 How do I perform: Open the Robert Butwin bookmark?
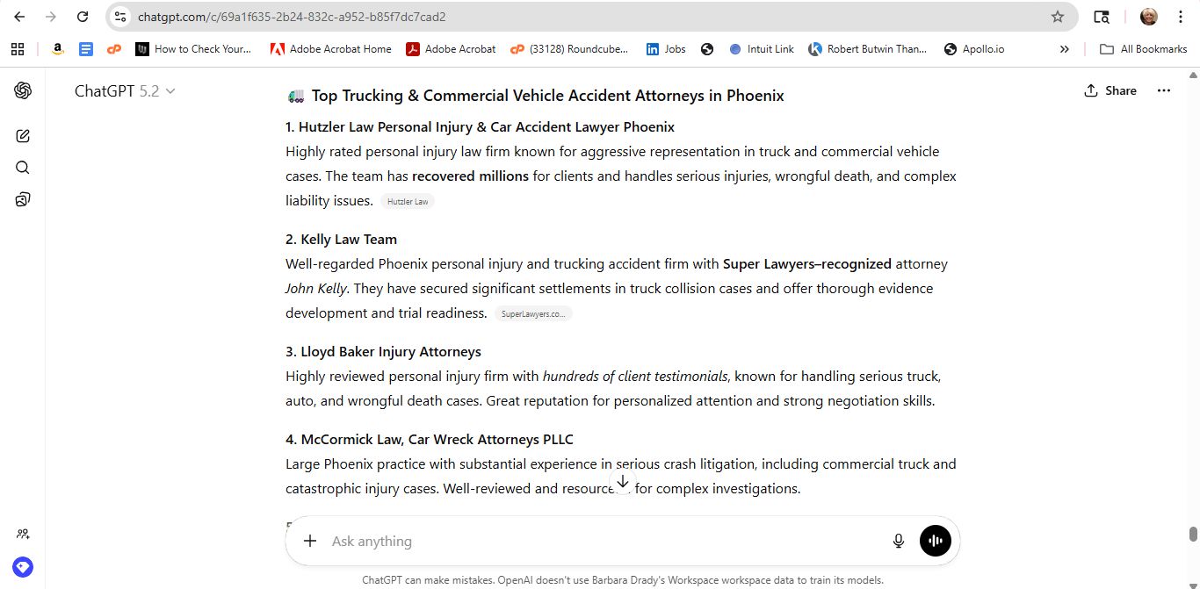(x=867, y=49)
